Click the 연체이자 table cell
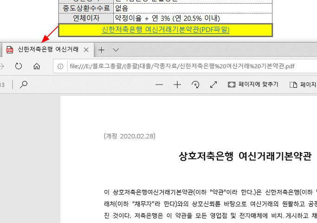317x223 pixels. click(x=86, y=19)
